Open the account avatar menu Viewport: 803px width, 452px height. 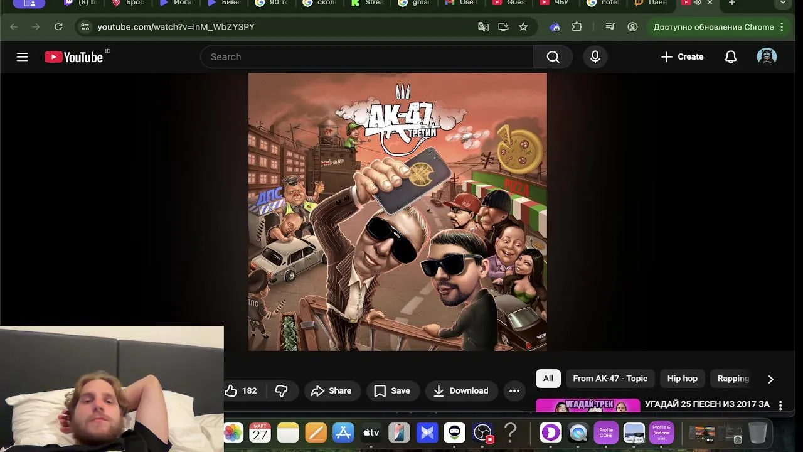pyautogui.click(x=767, y=56)
